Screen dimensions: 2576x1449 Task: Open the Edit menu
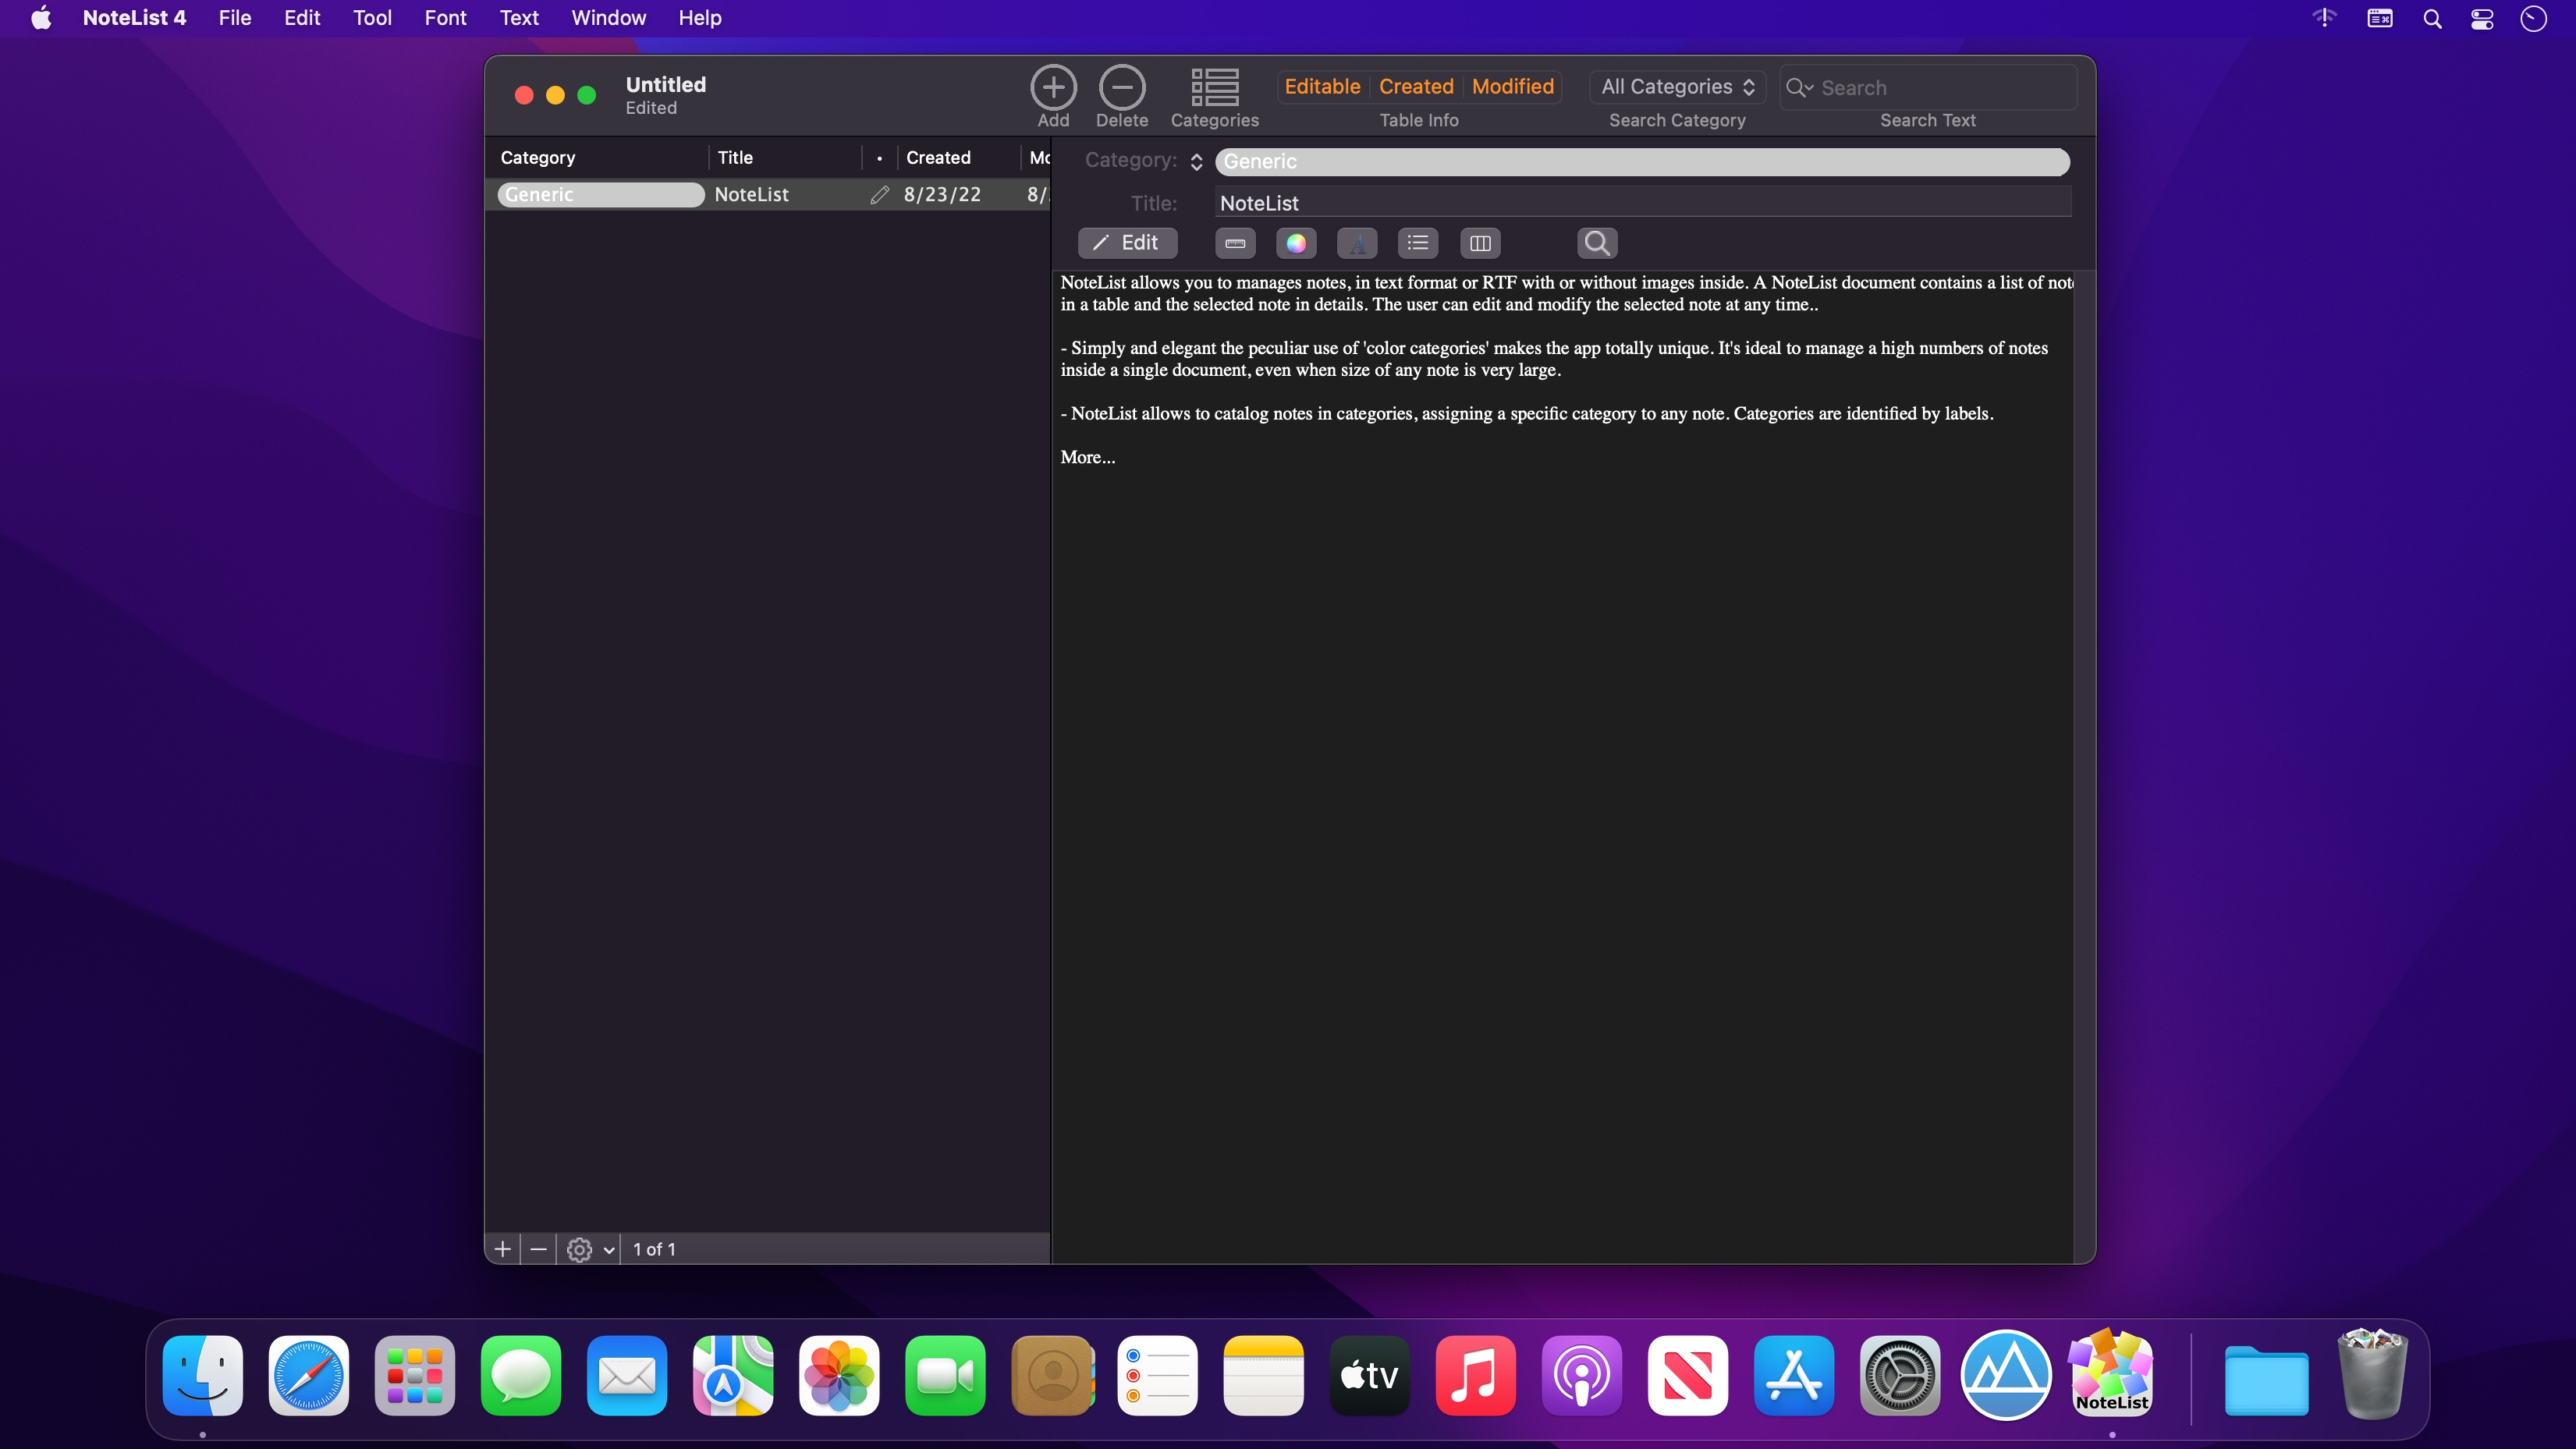click(x=302, y=18)
